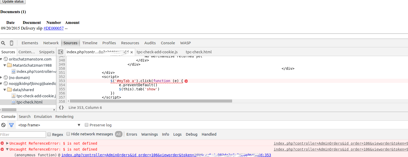
Task: Open the top frame context dropdown
Action: coord(49,125)
